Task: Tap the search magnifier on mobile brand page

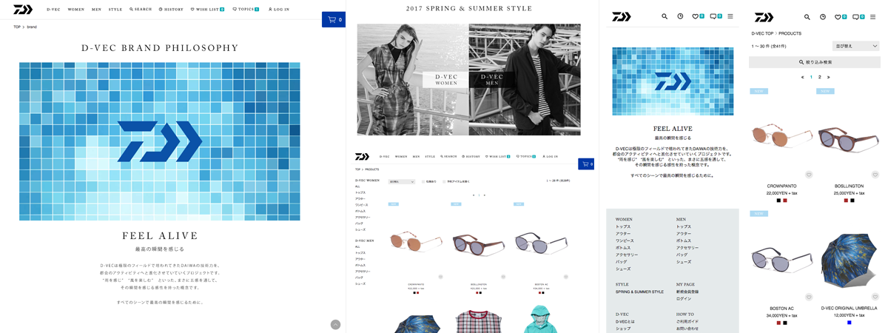Action: pos(665,16)
